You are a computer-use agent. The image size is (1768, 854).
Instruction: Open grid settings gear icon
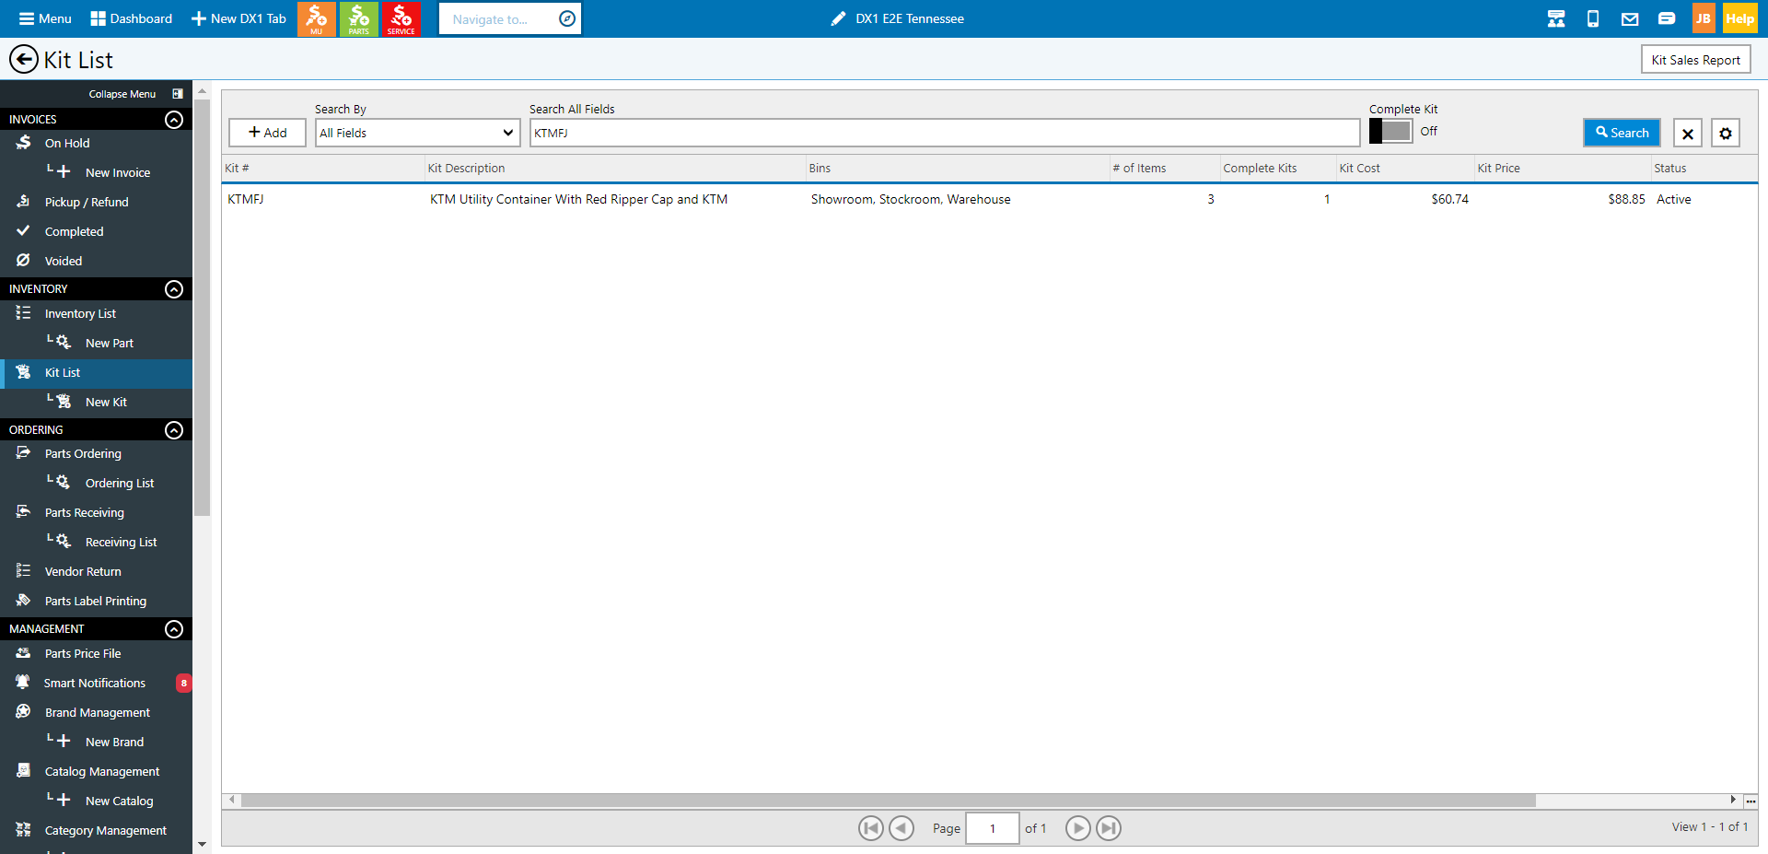click(x=1726, y=133)
